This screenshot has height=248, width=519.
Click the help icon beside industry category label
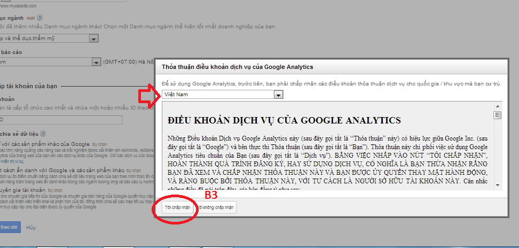pos(40,18)
